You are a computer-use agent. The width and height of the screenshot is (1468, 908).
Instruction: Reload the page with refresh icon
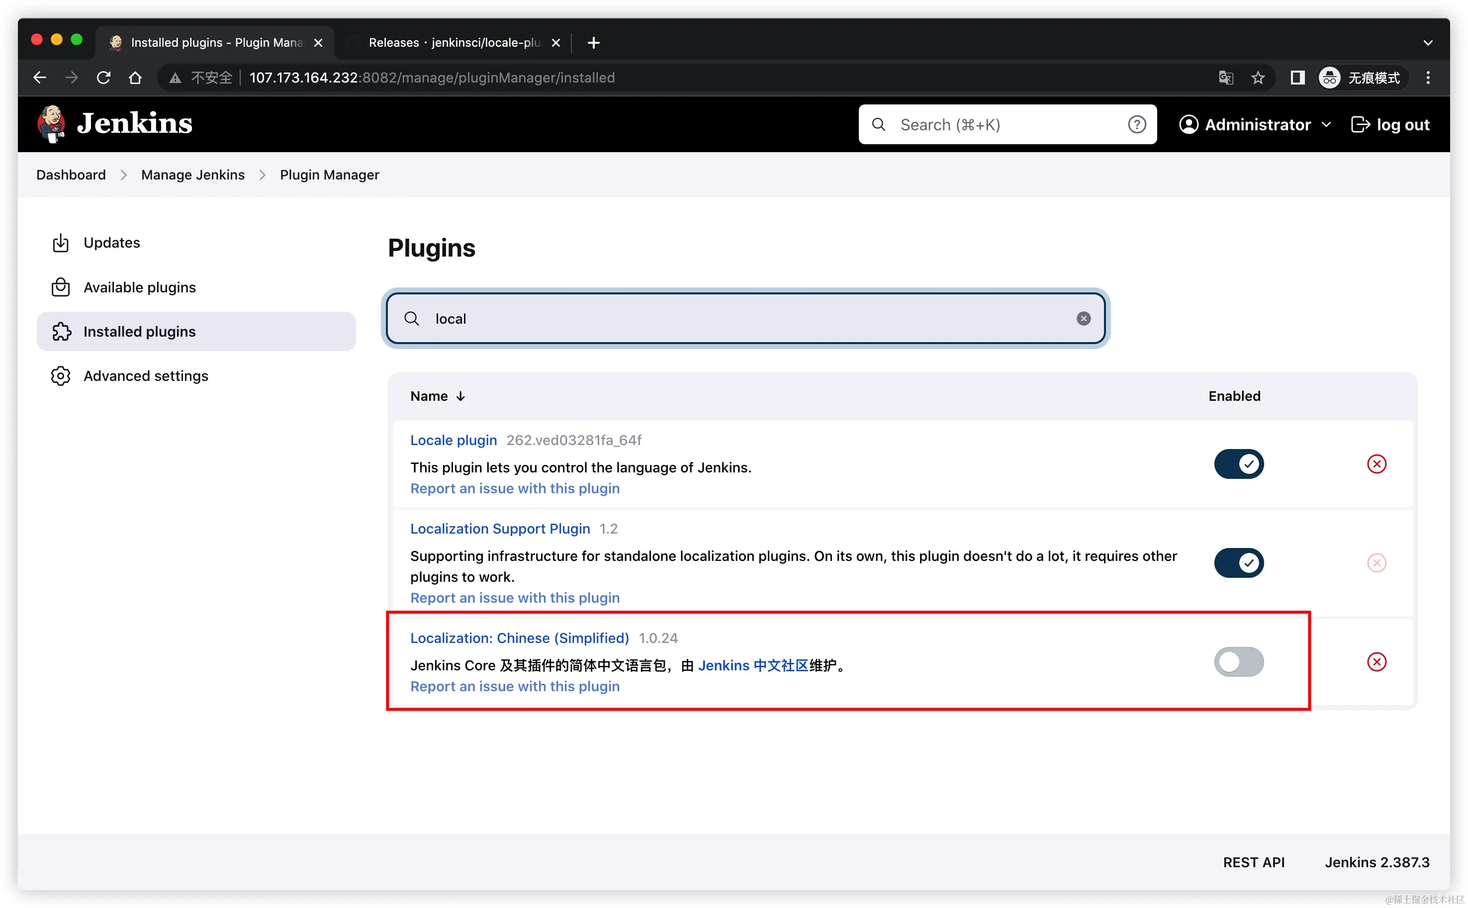click(103, 78)
